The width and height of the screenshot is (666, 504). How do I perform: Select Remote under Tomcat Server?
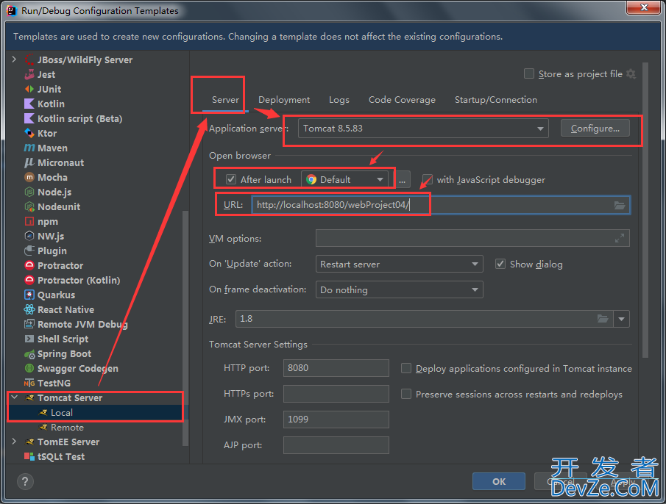pyautogui.click(x=67, y=428)
